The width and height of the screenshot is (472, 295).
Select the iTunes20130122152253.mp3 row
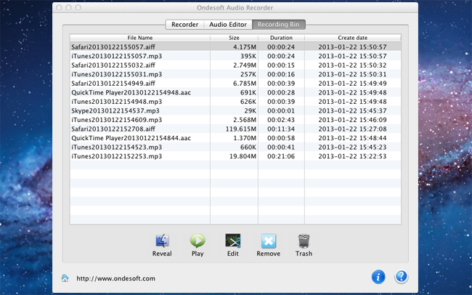(116, 156)
